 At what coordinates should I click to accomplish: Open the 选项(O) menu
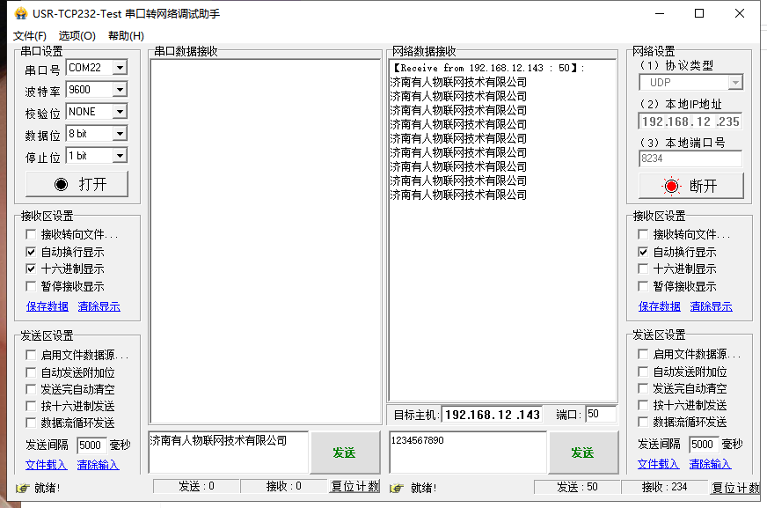point(77,35)
